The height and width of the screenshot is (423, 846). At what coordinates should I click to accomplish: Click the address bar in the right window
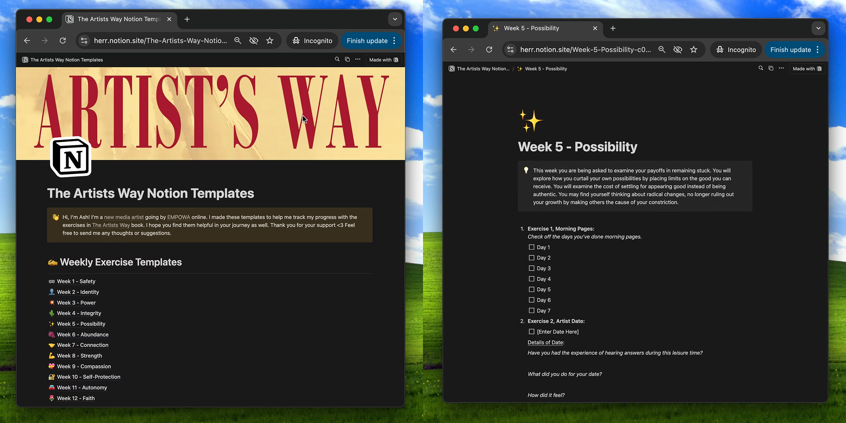(585, 50)
